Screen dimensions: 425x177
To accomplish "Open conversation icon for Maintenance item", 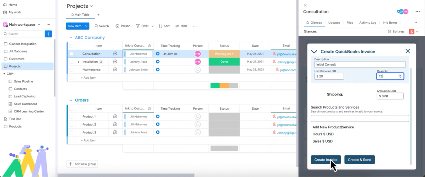I will 115,69.
